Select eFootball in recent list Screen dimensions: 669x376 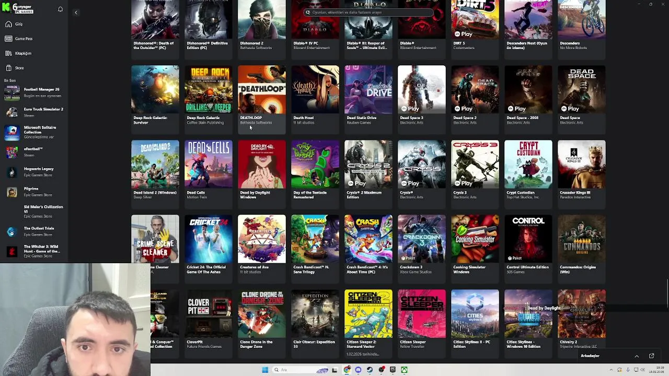[34, 152]
